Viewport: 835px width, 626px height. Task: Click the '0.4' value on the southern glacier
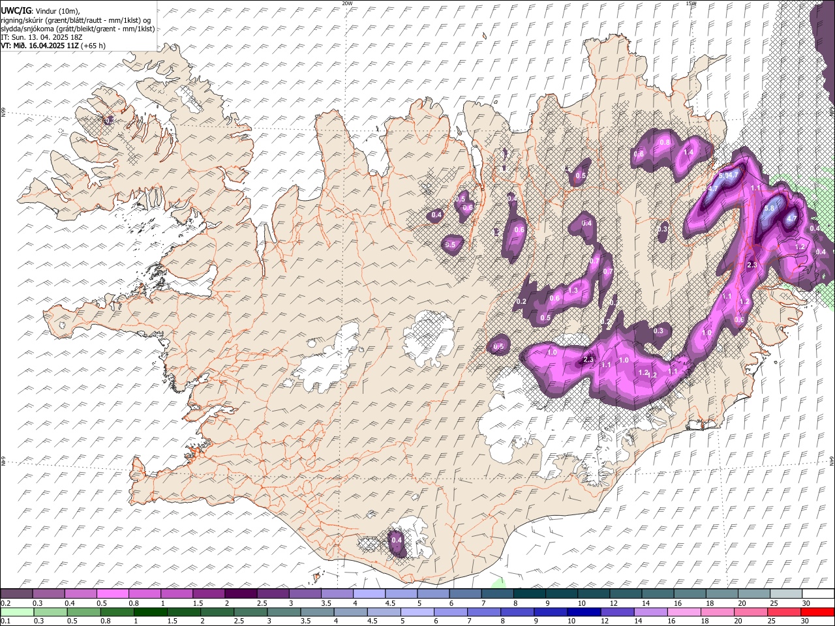tap(396, 540)
